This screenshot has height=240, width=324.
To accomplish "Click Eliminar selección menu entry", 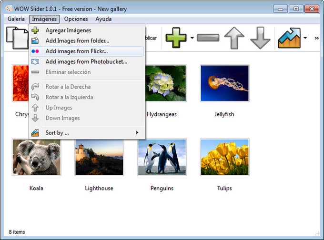I will (x=87, y=72).
